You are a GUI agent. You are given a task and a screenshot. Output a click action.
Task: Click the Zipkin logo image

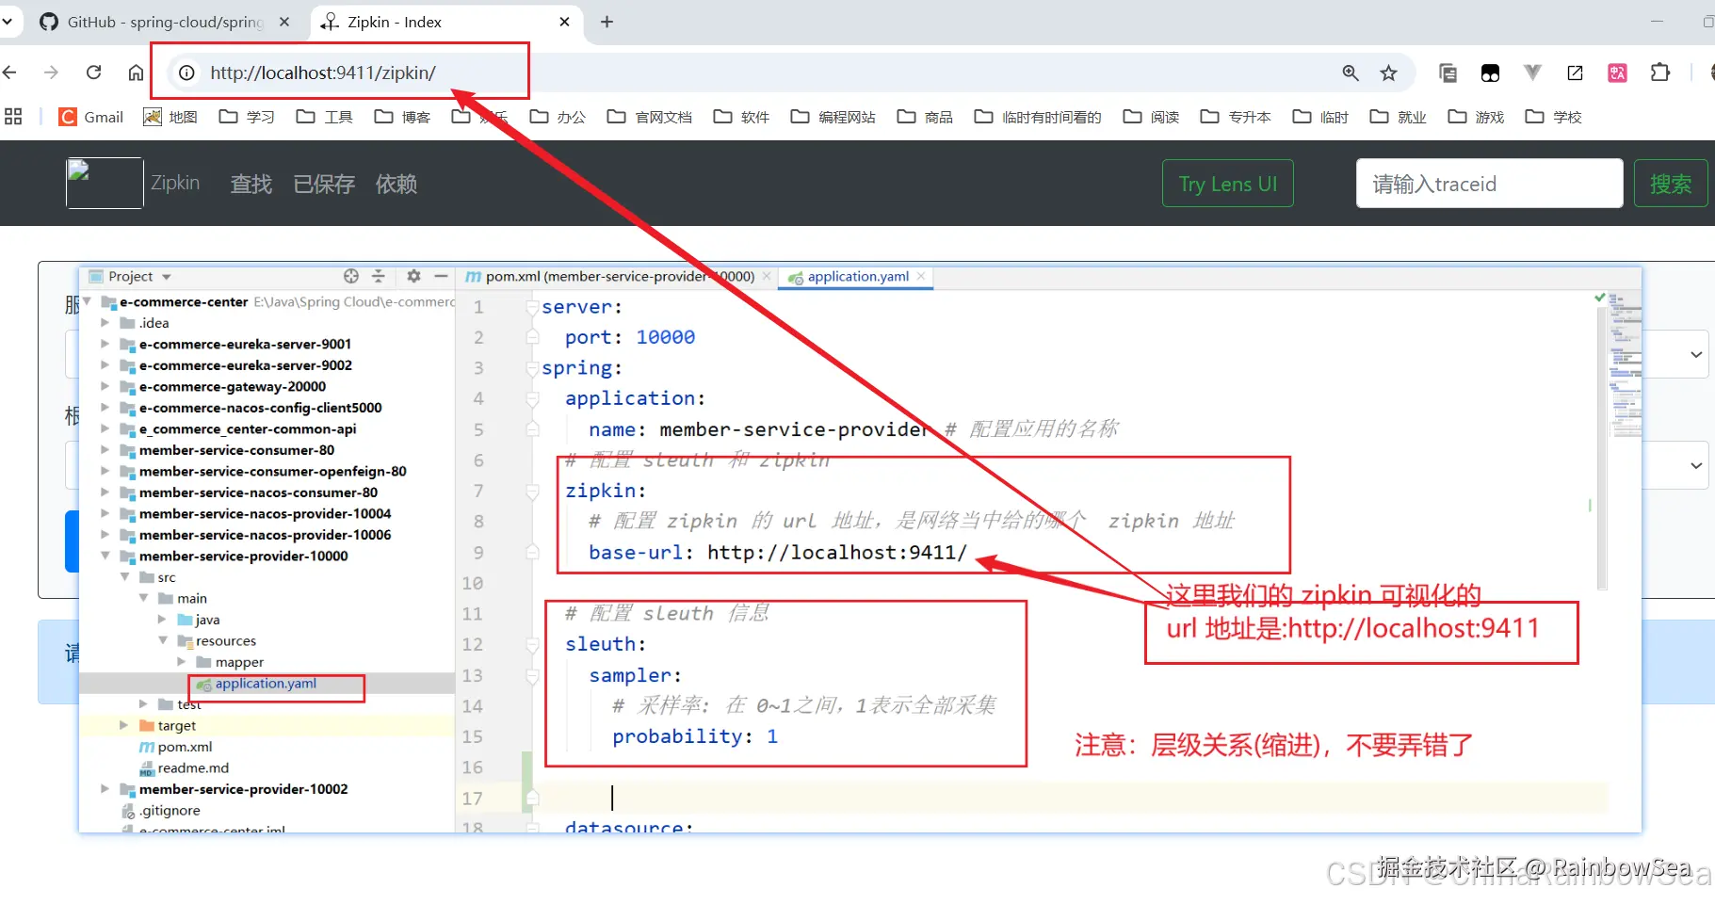(105, 183)
